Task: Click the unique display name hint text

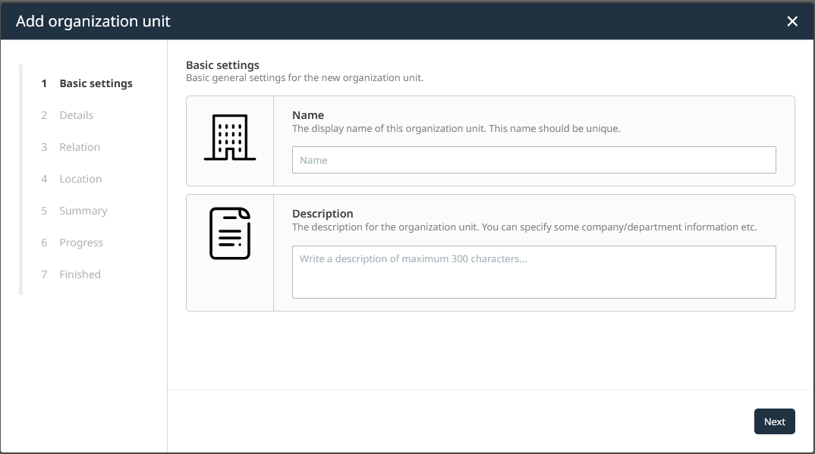Action: click(x=456, y=129)
